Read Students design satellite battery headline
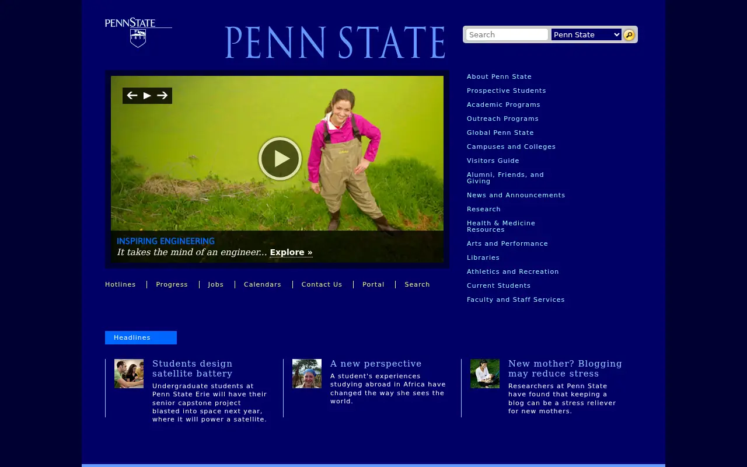The height and width of the screenshot is (467, 747). [193, 369]
